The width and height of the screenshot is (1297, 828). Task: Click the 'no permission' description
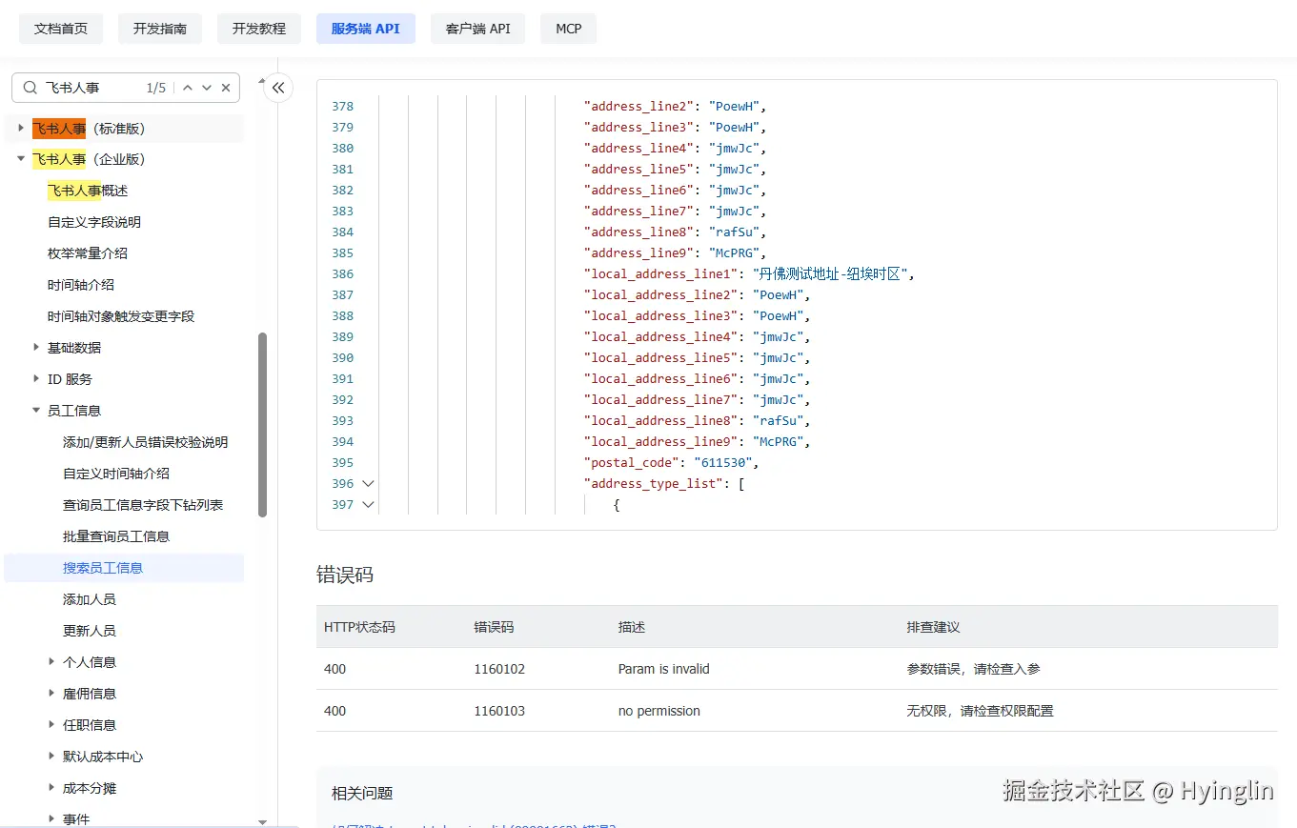coord(659,711)
